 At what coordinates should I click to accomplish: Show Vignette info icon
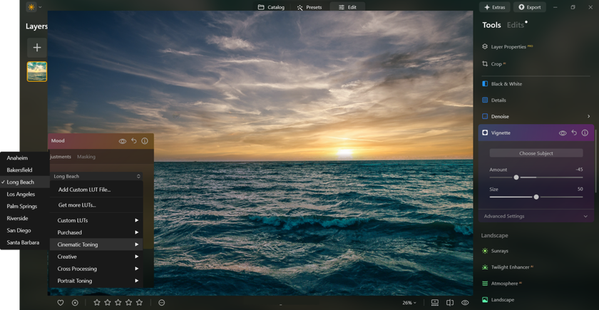pyautogui.click(x=585, y=133)
